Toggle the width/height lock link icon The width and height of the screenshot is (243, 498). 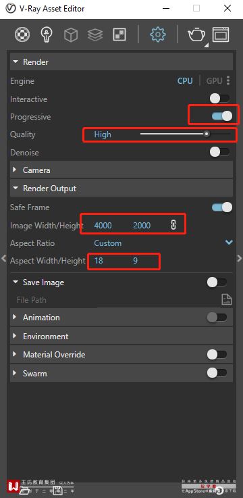173,225
